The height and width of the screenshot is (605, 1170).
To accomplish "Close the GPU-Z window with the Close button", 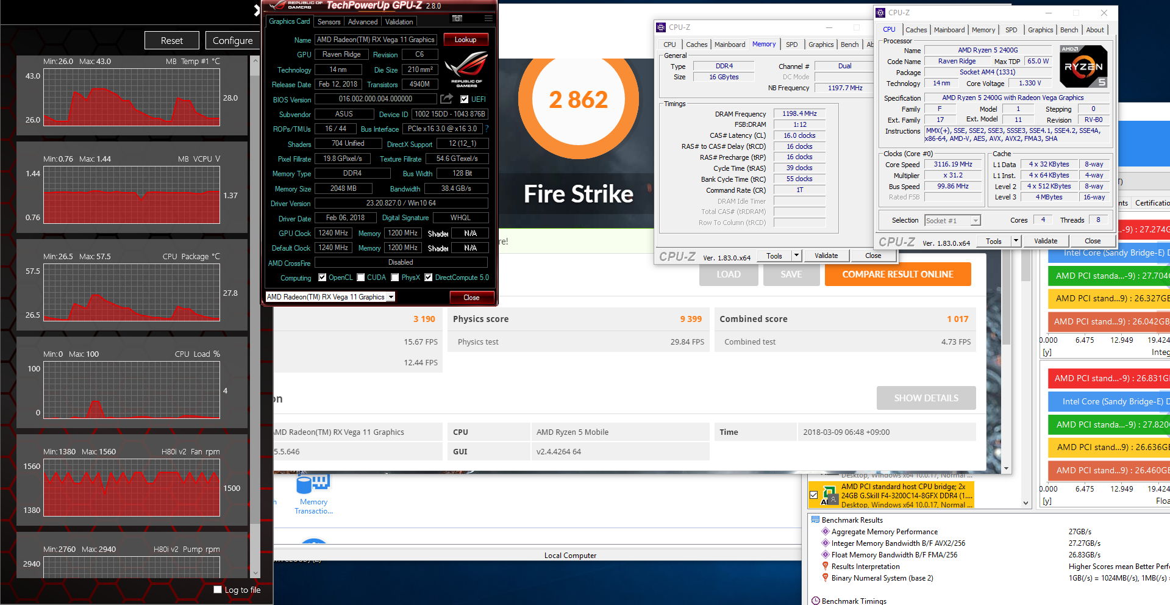I will tap(471, 298).
